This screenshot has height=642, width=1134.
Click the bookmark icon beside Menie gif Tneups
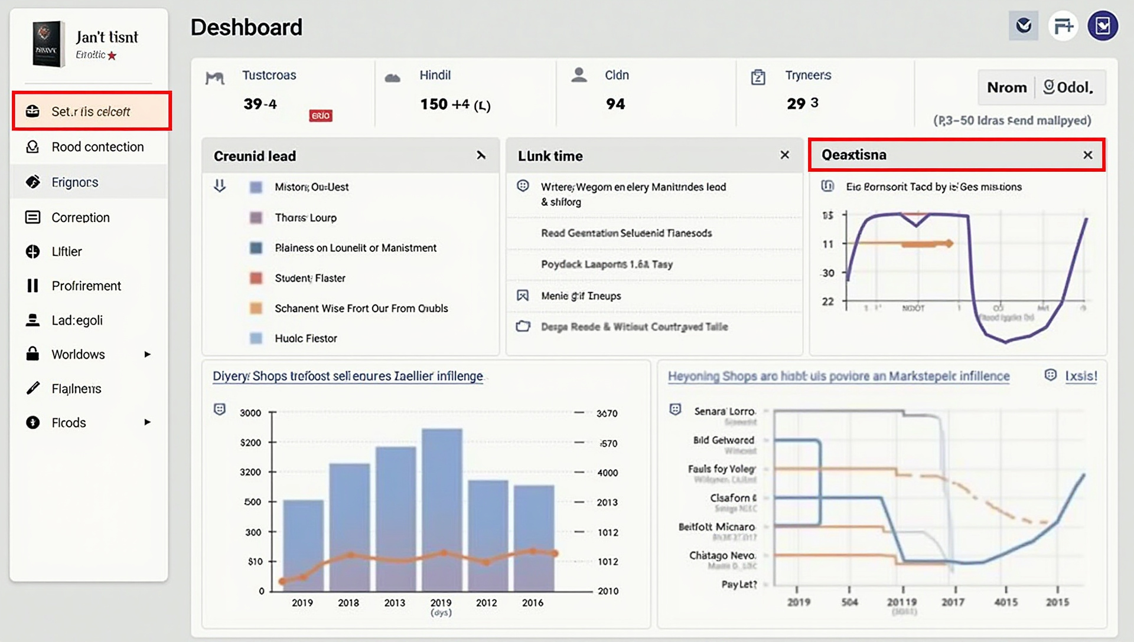pos(523,296)
